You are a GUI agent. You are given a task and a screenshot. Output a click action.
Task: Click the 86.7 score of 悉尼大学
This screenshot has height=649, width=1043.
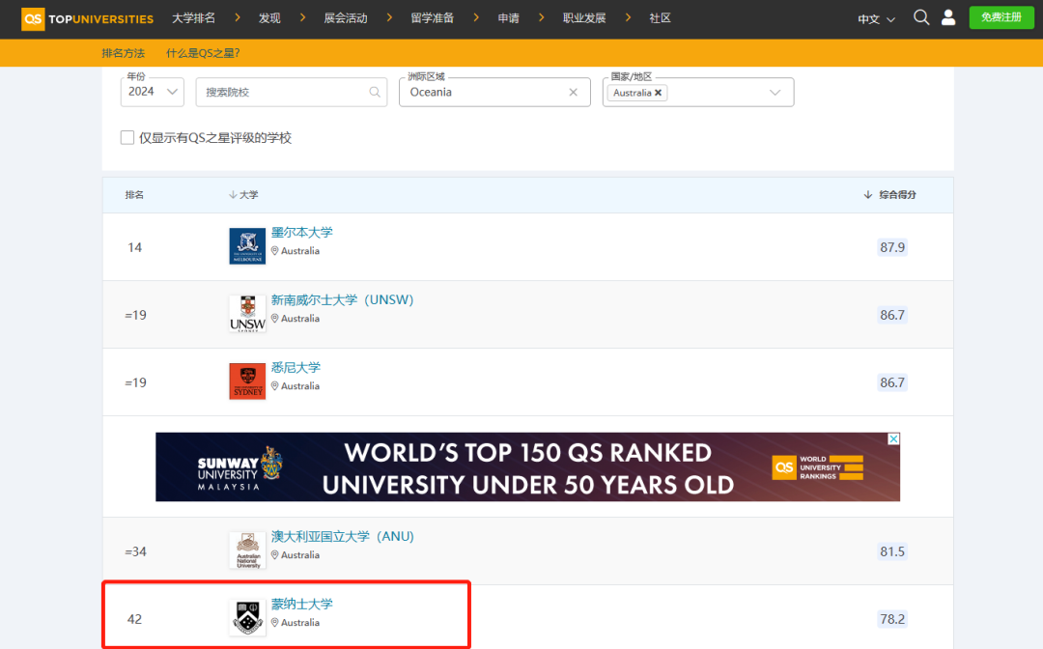[x=892, y=383]
